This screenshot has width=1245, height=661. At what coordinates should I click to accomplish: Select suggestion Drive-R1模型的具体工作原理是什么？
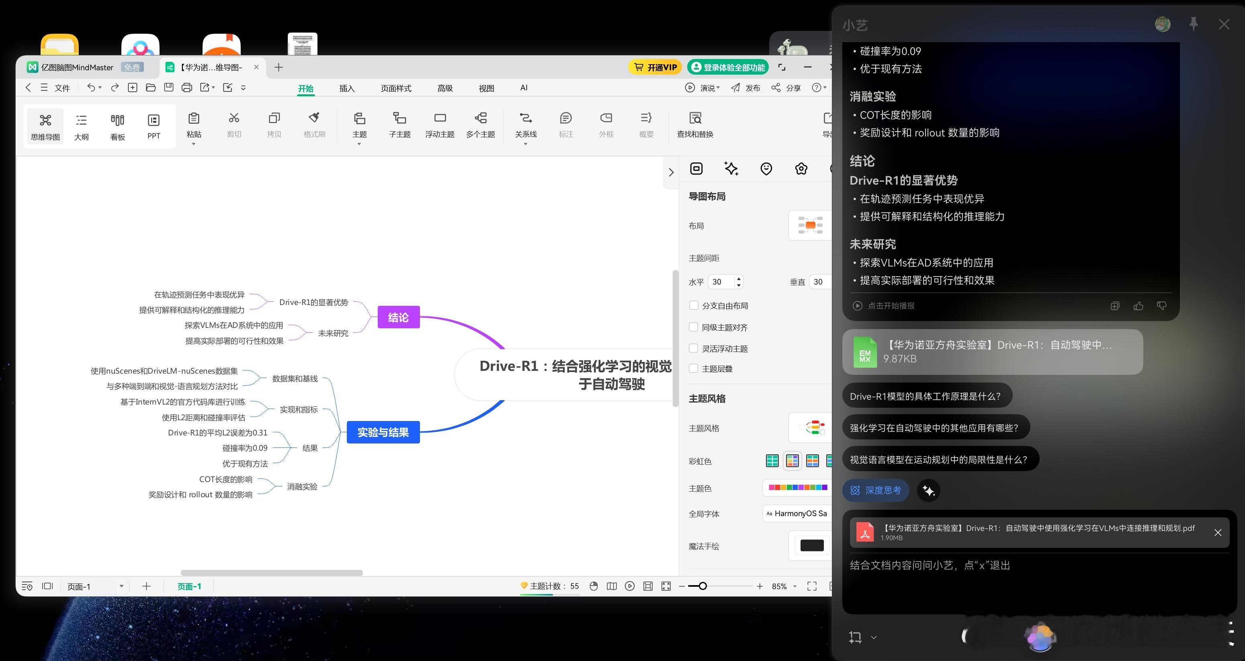tap(927, 396)
